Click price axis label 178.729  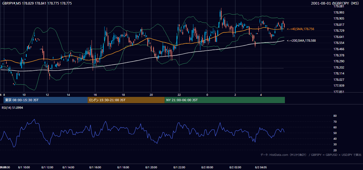click(x=339, y=31)
